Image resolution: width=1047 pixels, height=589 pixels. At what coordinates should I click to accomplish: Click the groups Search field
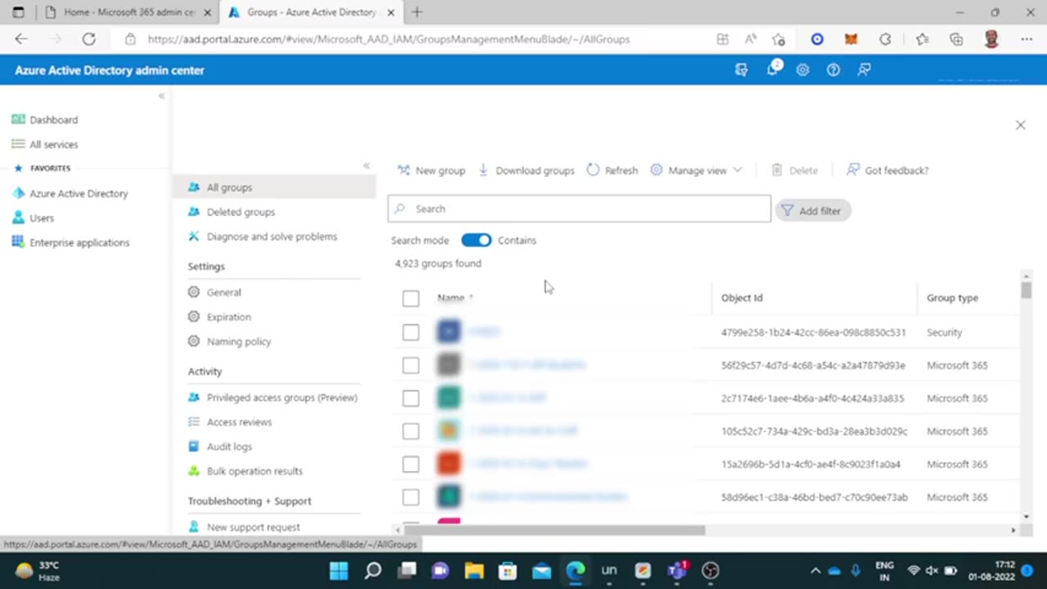[579, 209]
